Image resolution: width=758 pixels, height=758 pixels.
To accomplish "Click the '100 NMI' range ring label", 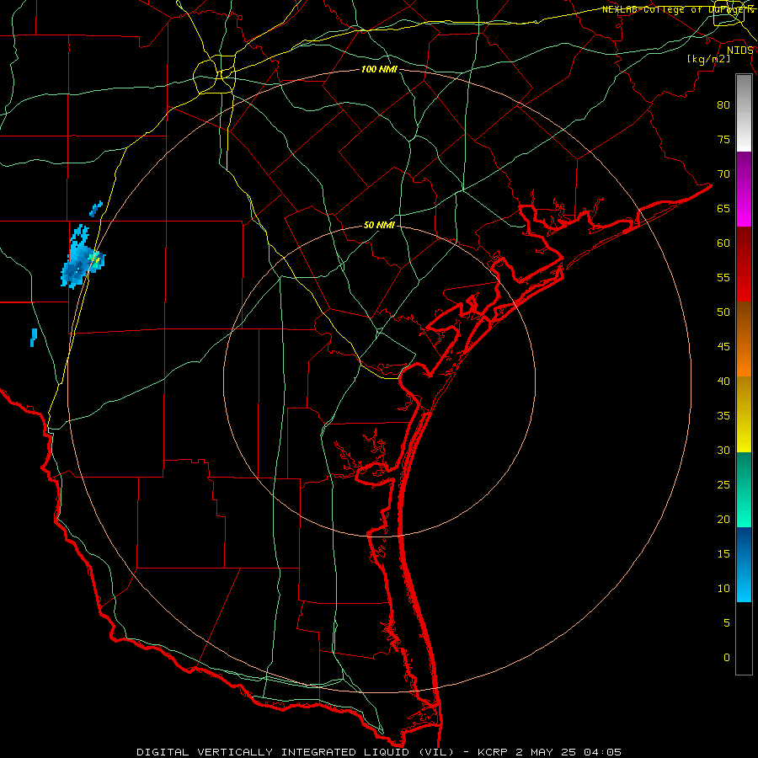I will click(379, 69).
